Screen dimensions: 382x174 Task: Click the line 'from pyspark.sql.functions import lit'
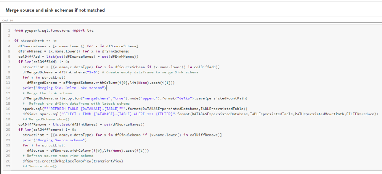pos(53,31)
